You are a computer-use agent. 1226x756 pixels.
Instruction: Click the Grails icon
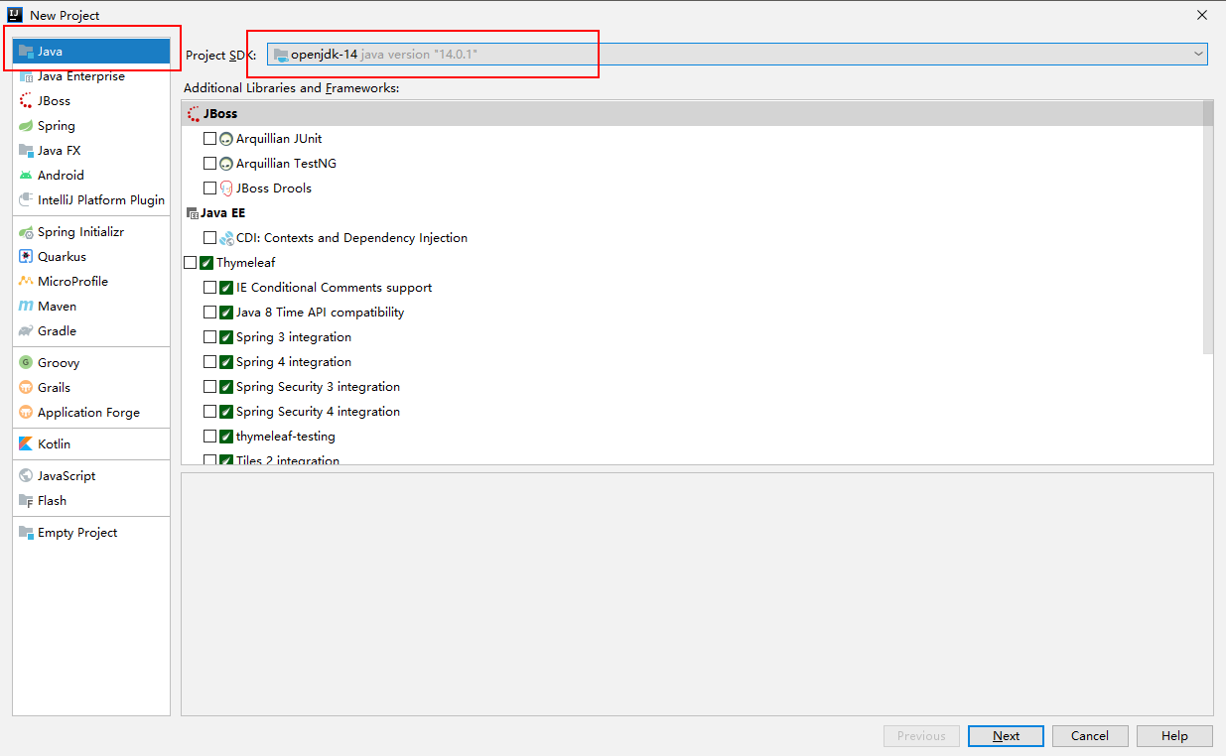click(x=26, y=388)
